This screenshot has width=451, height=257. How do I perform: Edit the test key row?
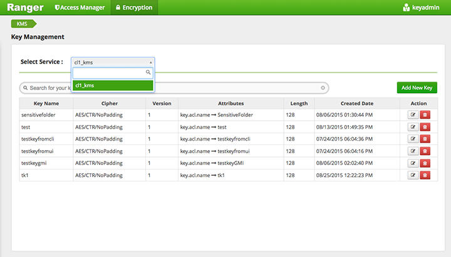pos(413,127)
